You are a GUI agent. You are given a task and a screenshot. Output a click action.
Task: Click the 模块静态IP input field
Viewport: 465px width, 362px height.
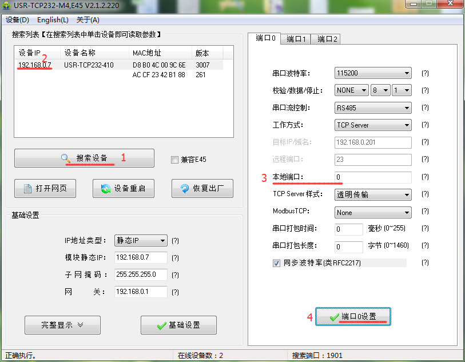coord(141,257)
